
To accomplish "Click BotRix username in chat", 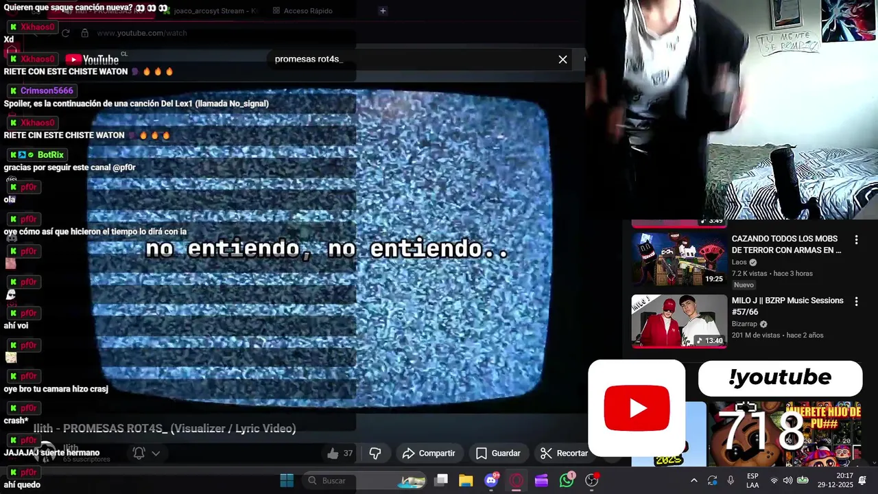I will click(x=51, y=155).
